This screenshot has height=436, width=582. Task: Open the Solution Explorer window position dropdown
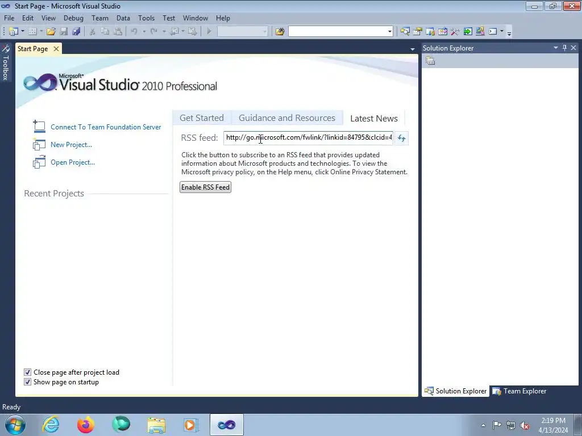pos(556,48)
